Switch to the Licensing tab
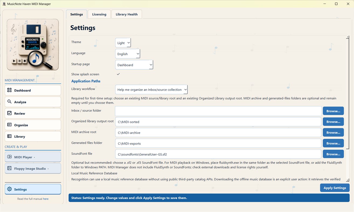Screen dimensions: 354x212 (99, 14)
